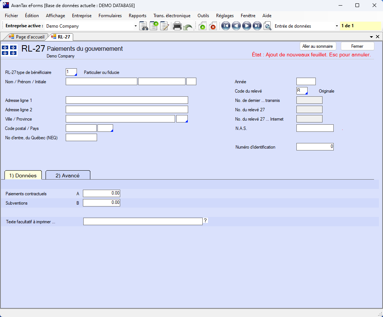Advance to the next record
The width and height of the screenshot is (383, 317).
[246, 26]
